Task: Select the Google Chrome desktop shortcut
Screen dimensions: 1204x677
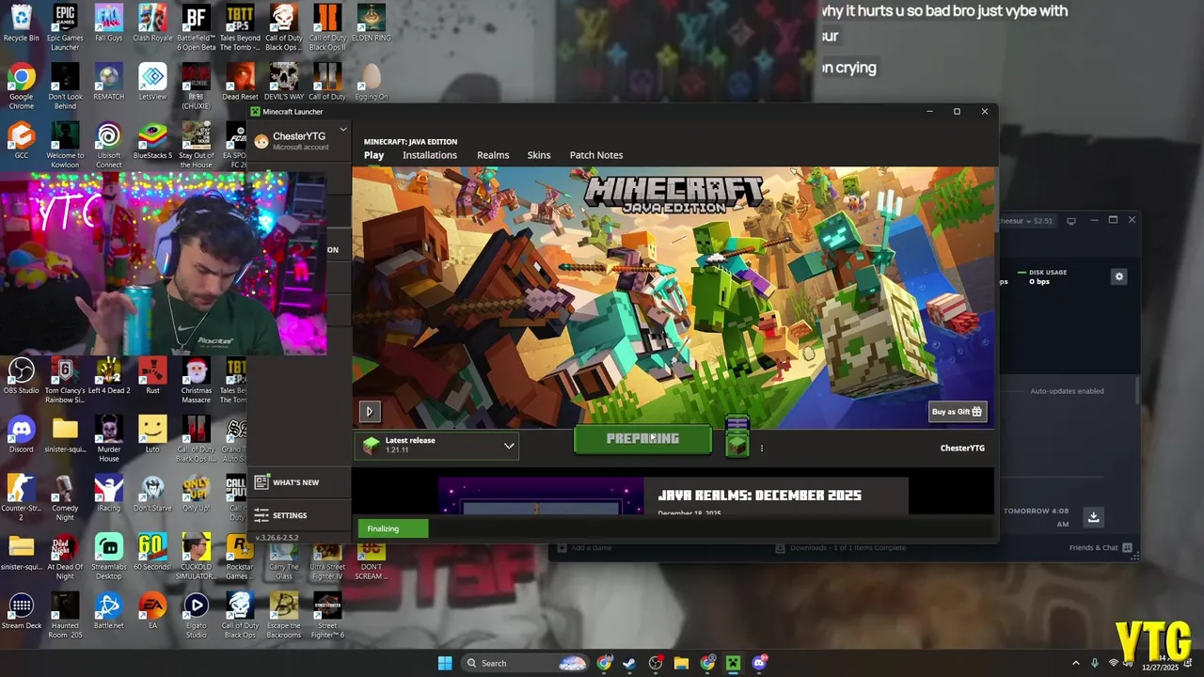Action: click(21, 87)
